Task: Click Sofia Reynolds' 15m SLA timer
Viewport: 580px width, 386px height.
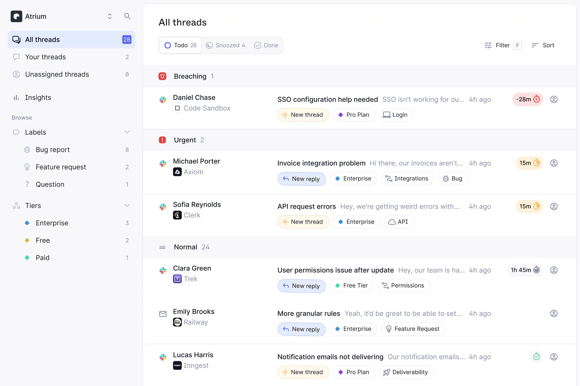Action: point(529,206)
